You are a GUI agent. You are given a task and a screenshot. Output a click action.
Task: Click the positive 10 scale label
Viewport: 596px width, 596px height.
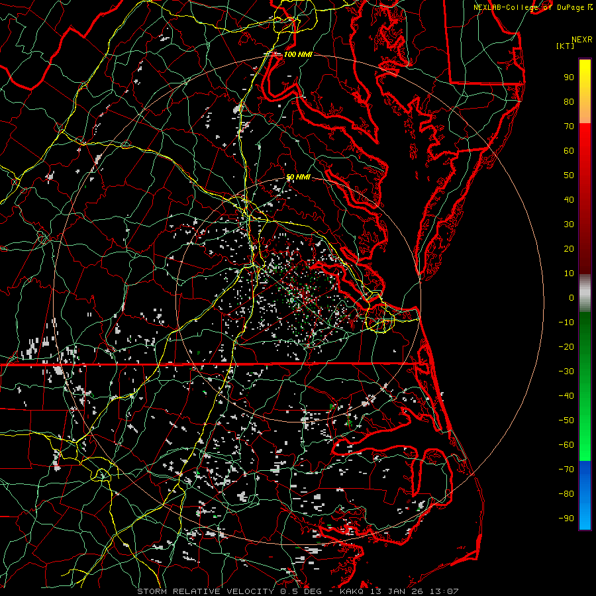(569, 273)
